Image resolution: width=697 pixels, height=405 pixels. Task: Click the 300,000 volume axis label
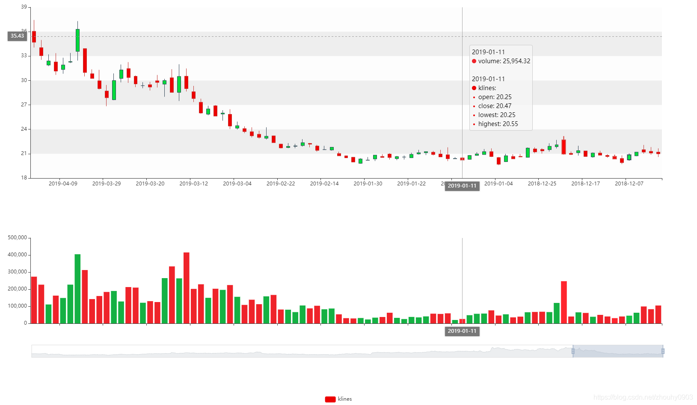(18, 272)
